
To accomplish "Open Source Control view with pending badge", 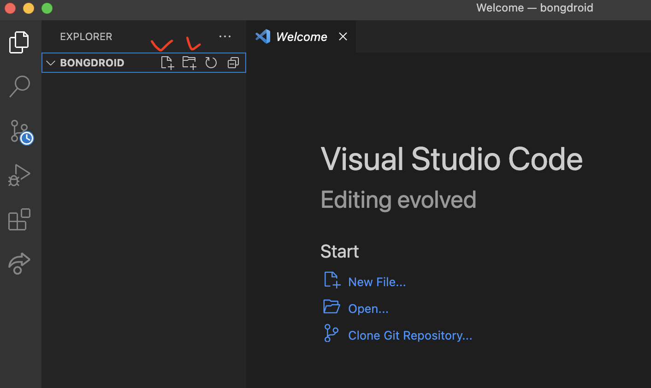I will click(x=21, y=132).
